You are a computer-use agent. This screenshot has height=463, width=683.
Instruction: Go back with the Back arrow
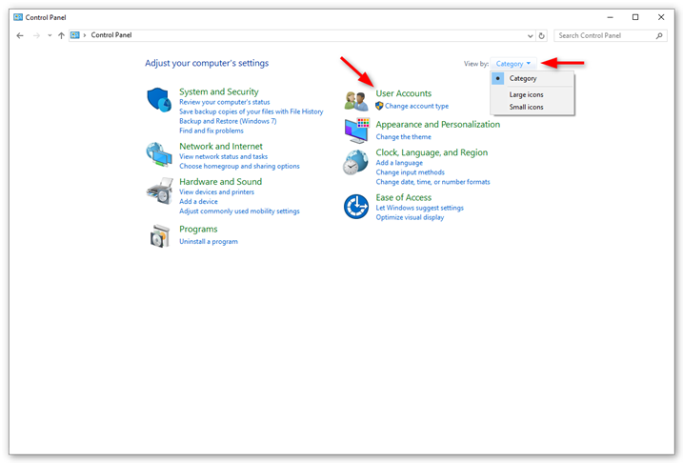coord(20,35)
